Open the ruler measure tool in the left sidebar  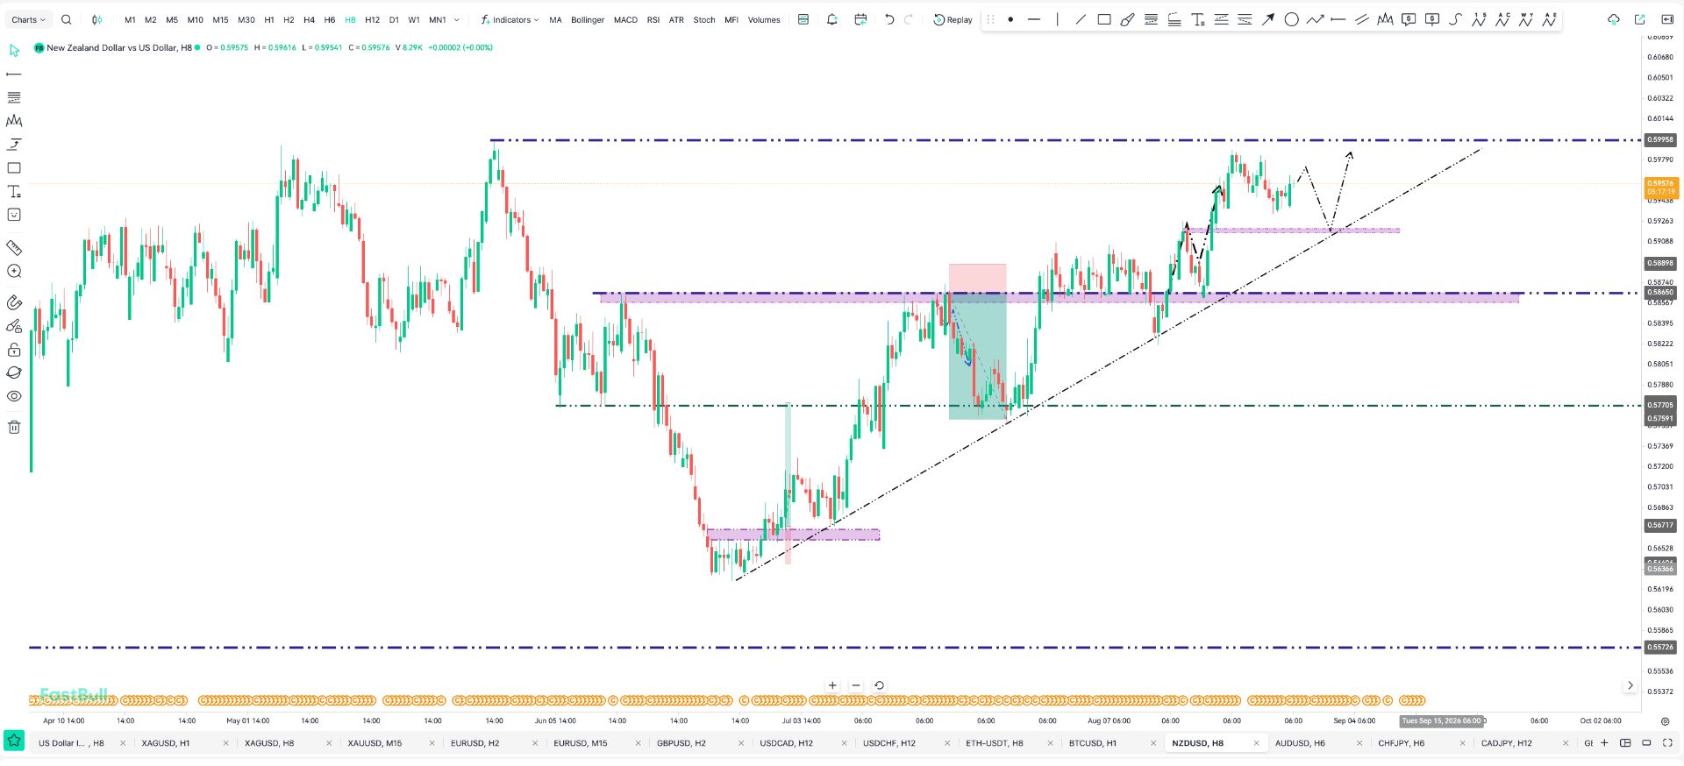pos(14,248)
